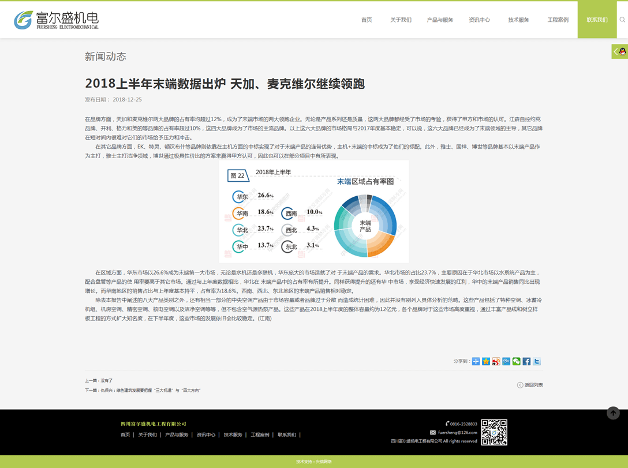Open the 关于我们 top navigation item
This screenshot has height=468, width=628.
click(x=401, y=20)
